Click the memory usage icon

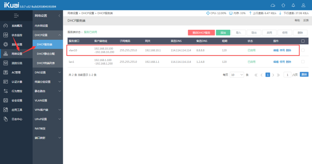tap(231, 13)
